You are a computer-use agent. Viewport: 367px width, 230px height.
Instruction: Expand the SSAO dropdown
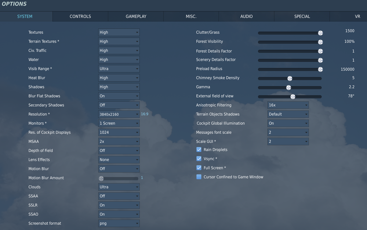[119, 214]
